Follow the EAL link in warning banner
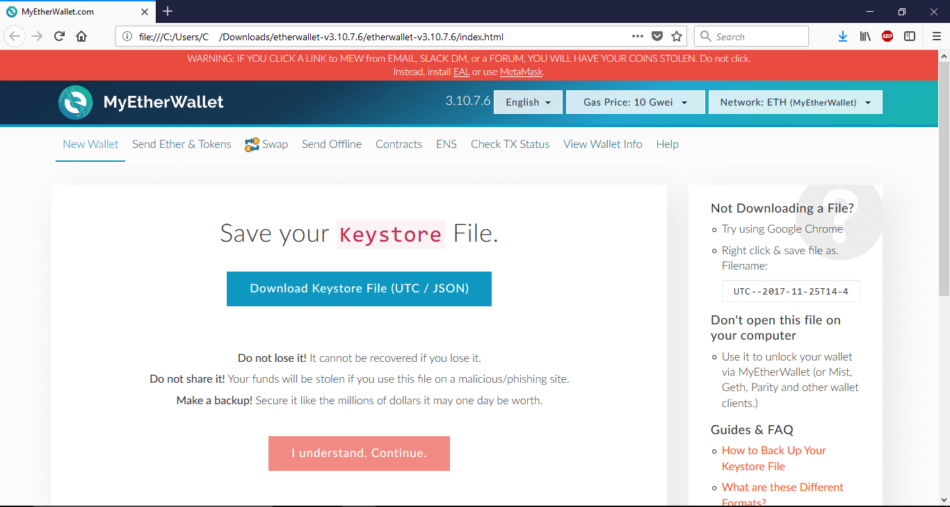This screenshot has width=950, height=507. pos(461,72)
